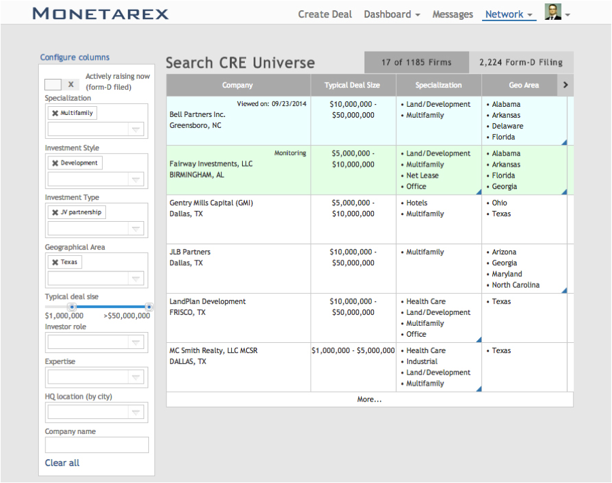The width and height of the screenshot is (612, 483).
Task: Load more firms with More...
Action: pyautogui.click(x=370, y=399)
